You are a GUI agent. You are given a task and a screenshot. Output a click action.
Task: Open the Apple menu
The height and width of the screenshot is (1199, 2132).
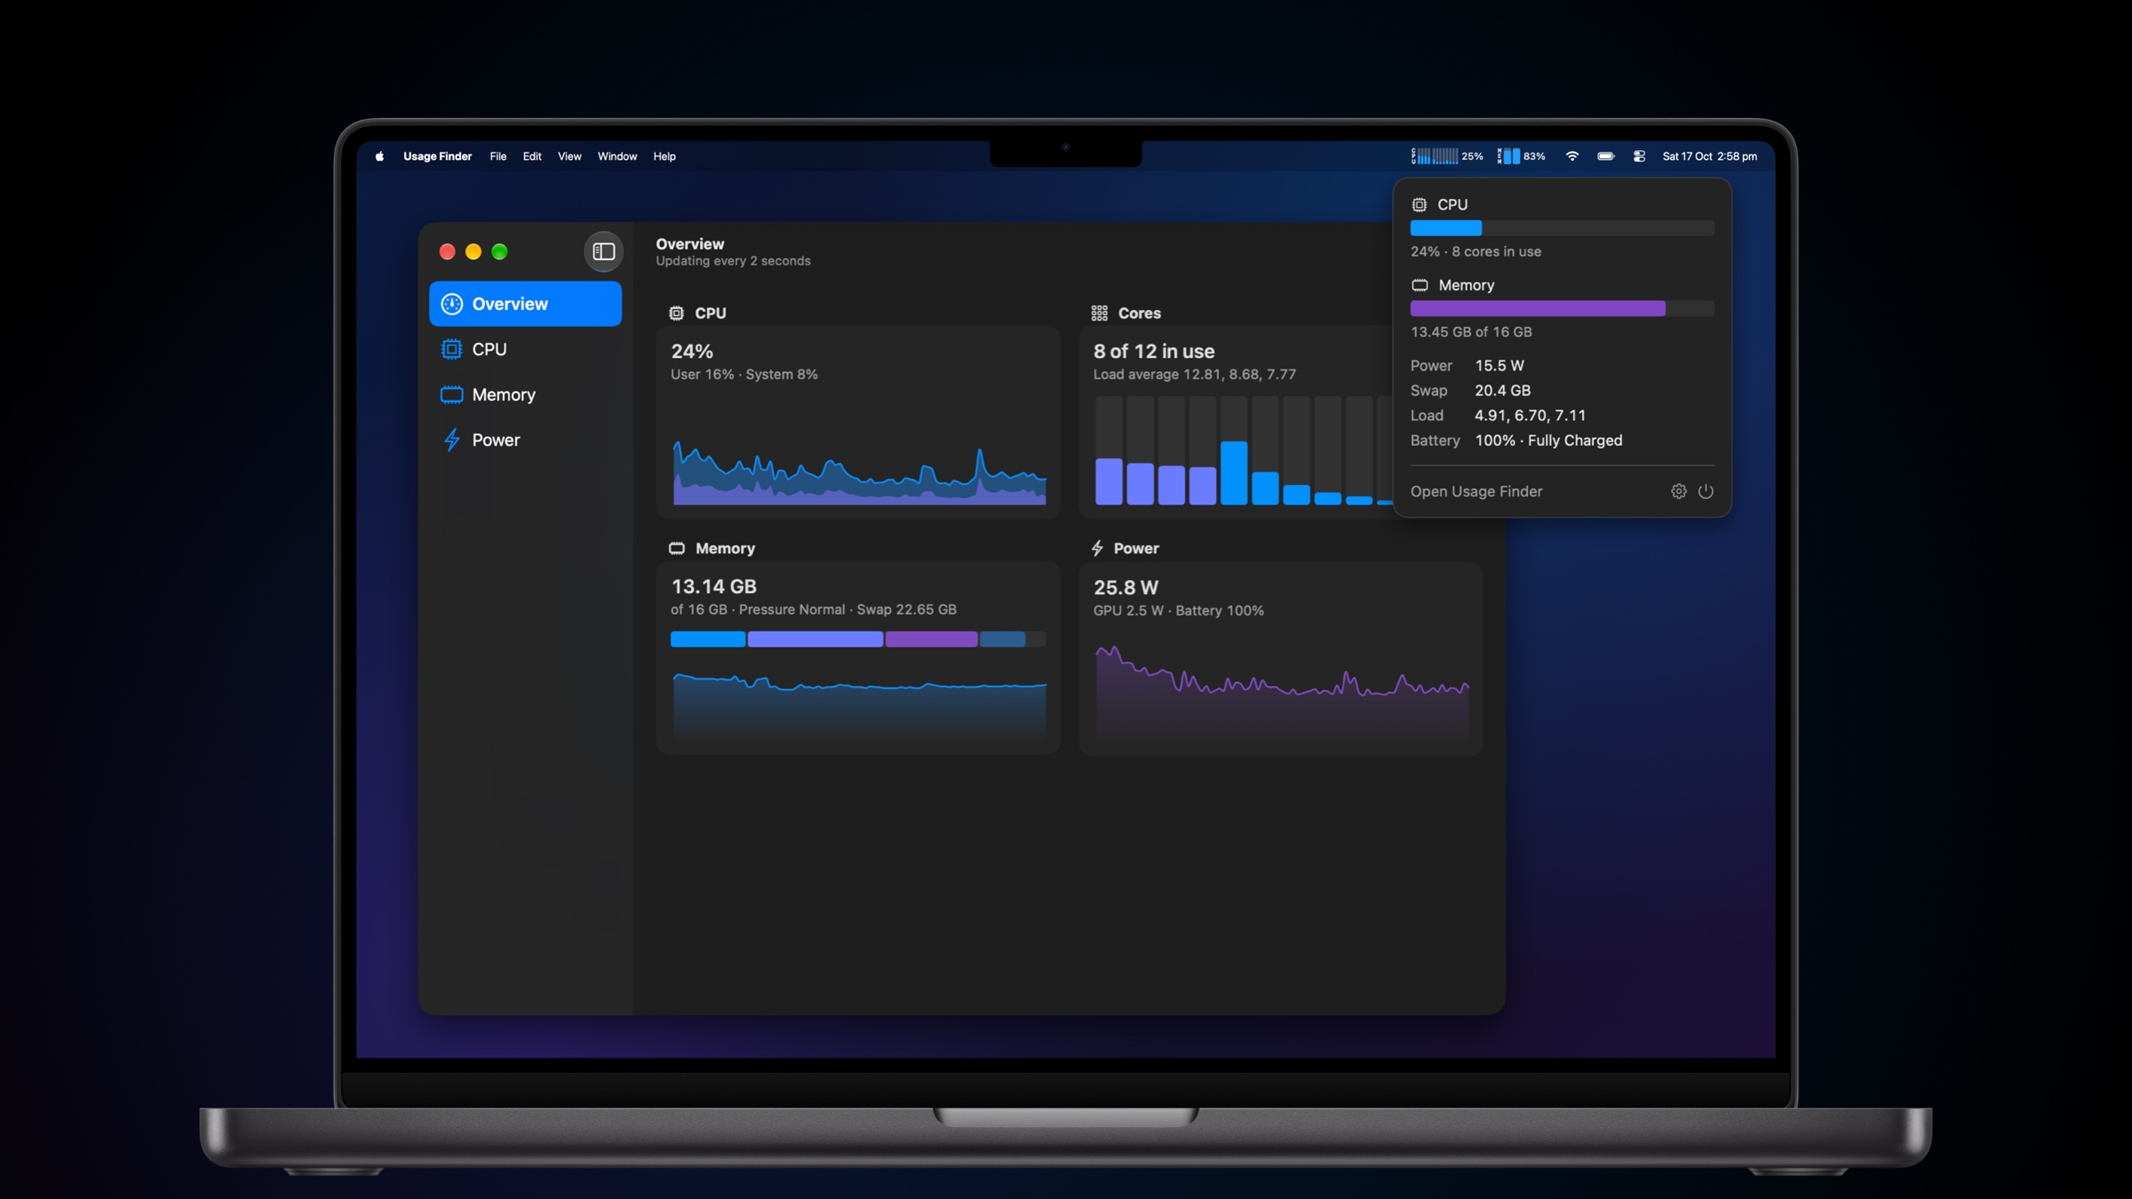[x=379, y=156]
